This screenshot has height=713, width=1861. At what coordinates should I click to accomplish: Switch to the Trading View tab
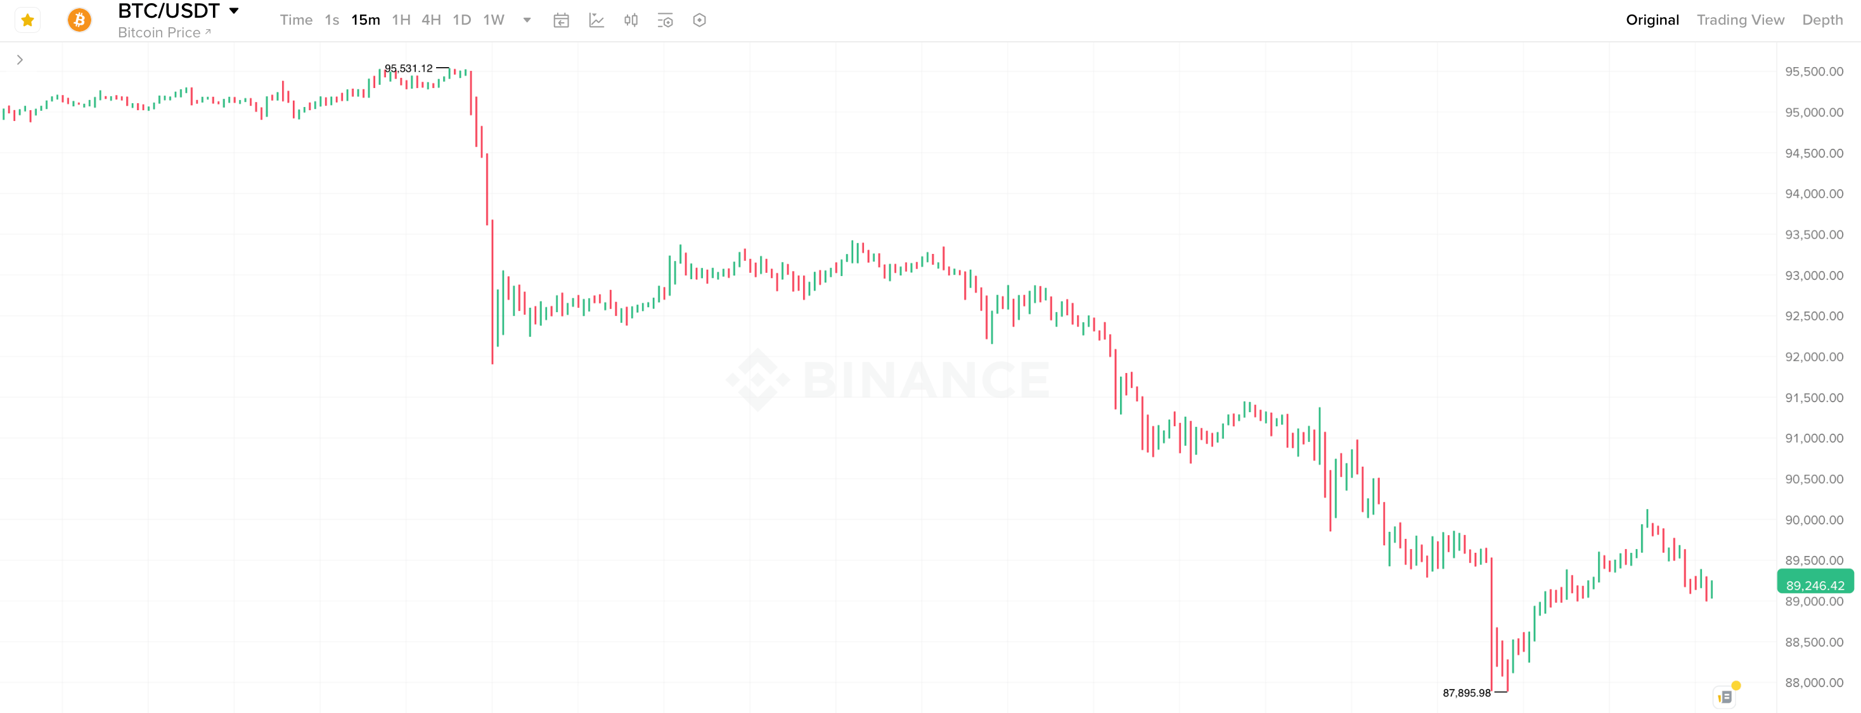[1740, 20]
